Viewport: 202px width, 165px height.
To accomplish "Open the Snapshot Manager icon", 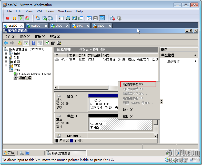I will (51, 18).
